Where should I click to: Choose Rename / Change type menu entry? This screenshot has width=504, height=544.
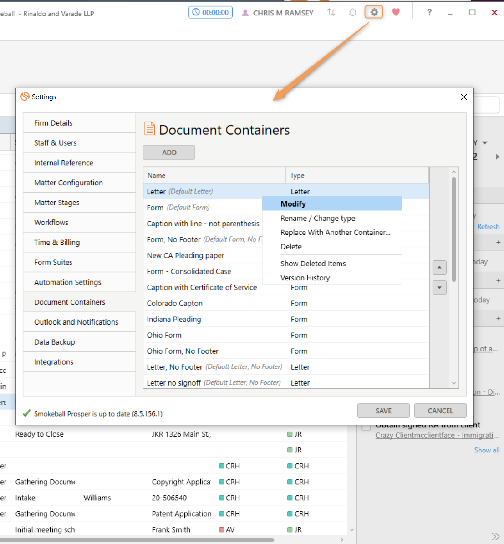tap(332, 218)
